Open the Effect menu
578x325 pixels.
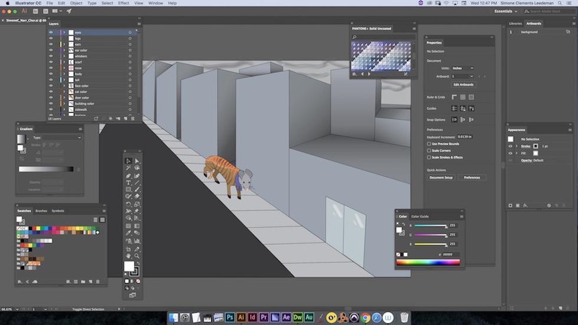(x=123, y=3)
